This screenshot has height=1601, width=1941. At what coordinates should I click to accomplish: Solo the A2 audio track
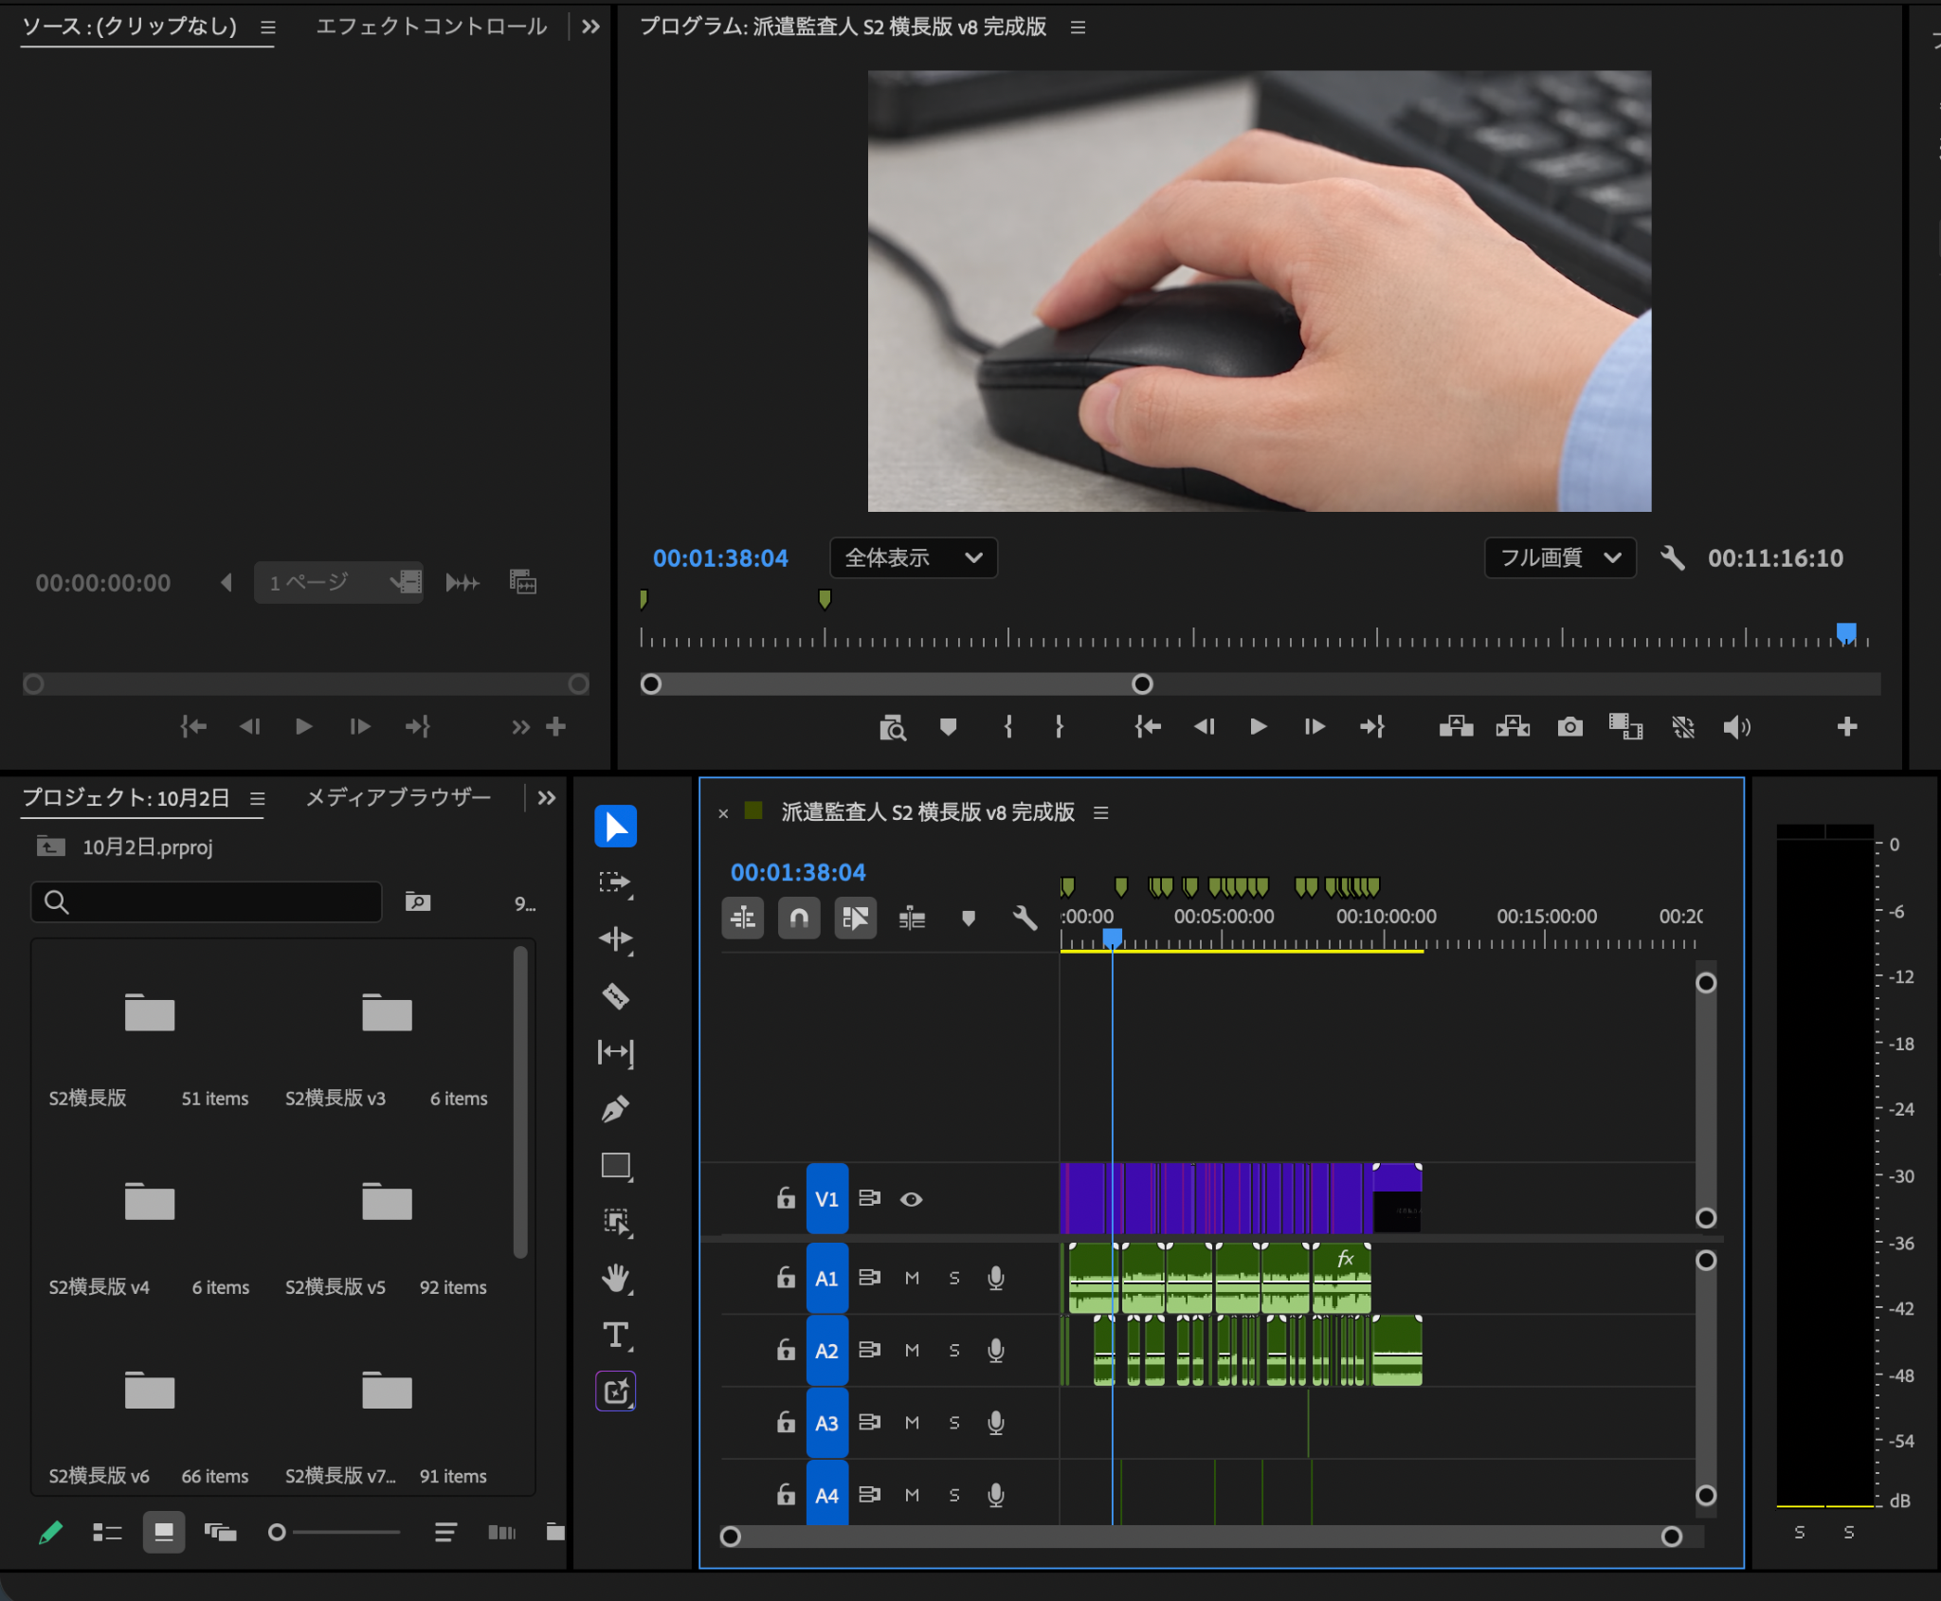pos(954,1350)
